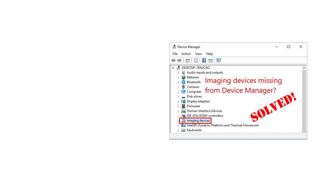Open the Action menu

point(186,54)
